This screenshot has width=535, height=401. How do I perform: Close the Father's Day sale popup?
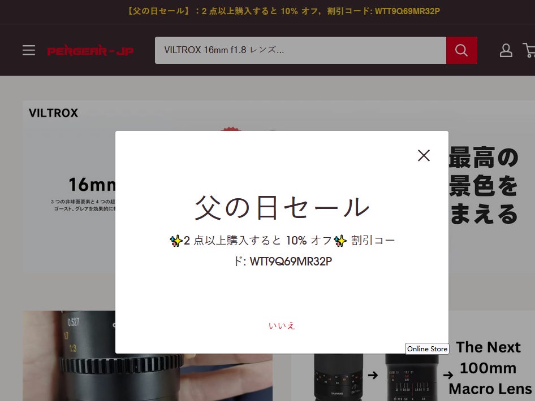tap(424, 155)
